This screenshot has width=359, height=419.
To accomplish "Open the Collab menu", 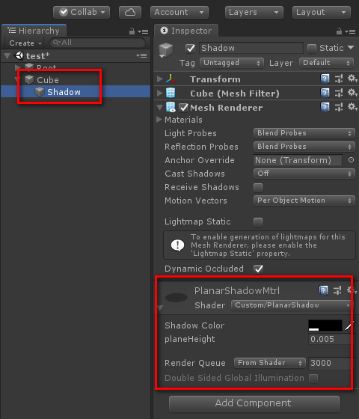I will coord(82,12).
